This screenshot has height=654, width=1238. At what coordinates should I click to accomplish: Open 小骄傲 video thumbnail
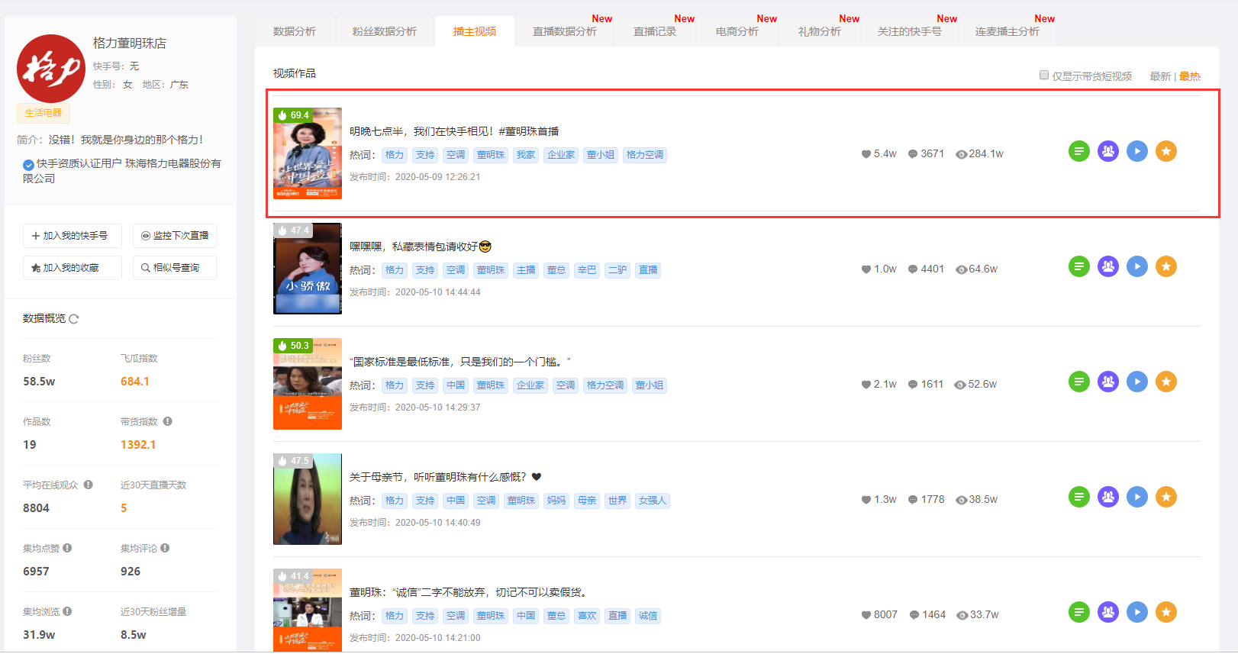(x=308, y=269)
